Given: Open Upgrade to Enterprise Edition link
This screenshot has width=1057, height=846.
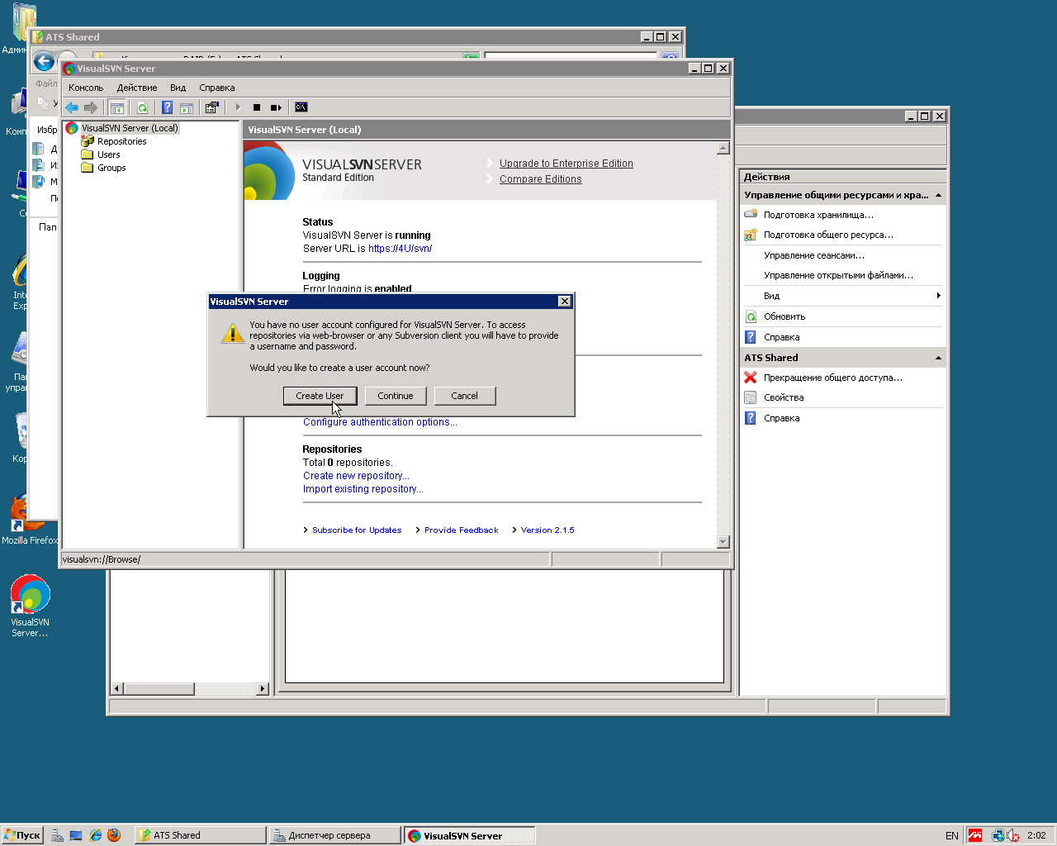Looking at the screenshot, I should [566, 164].
